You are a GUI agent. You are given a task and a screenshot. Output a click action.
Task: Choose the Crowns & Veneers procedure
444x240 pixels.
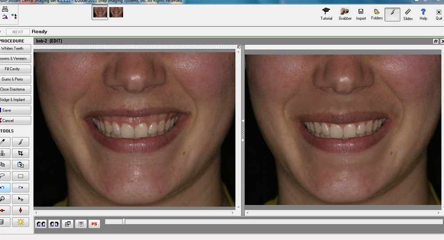[x=15, y=59]
